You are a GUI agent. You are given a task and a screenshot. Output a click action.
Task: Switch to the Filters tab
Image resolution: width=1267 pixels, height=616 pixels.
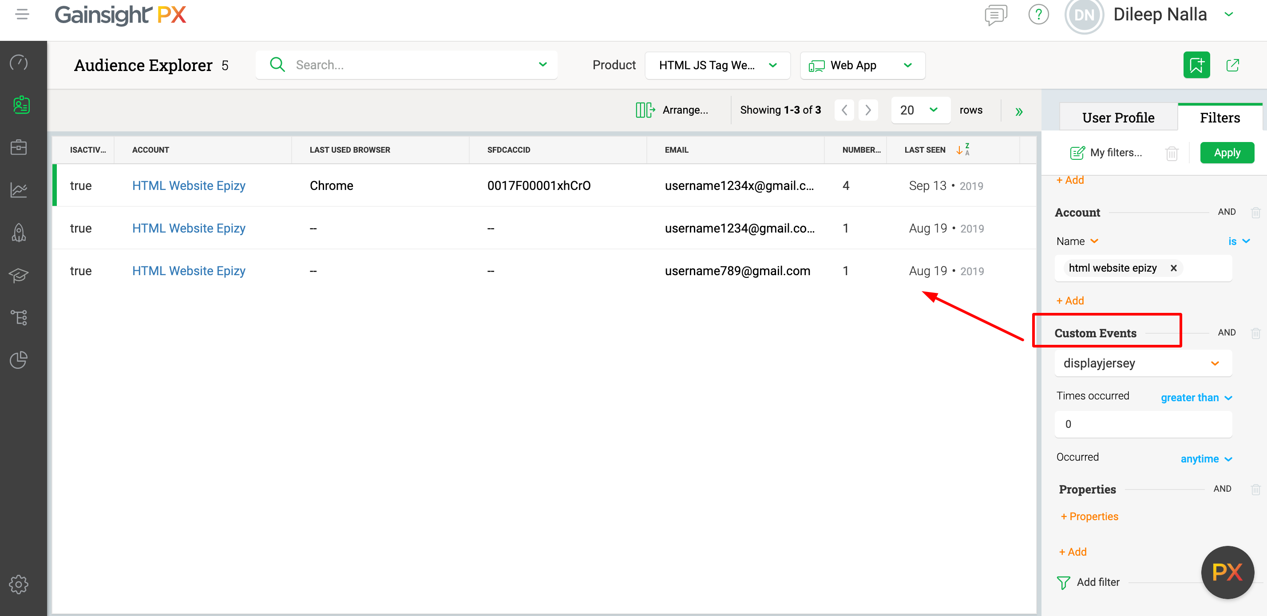click(1220, 118)
